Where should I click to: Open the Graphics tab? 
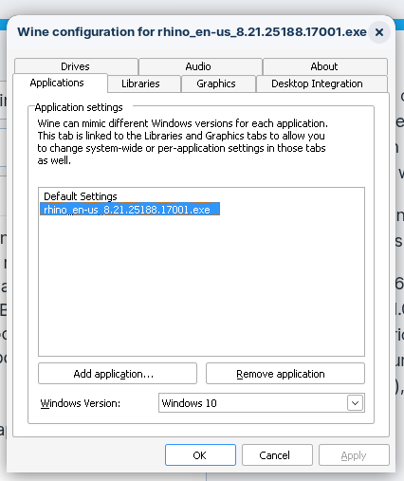216,83
